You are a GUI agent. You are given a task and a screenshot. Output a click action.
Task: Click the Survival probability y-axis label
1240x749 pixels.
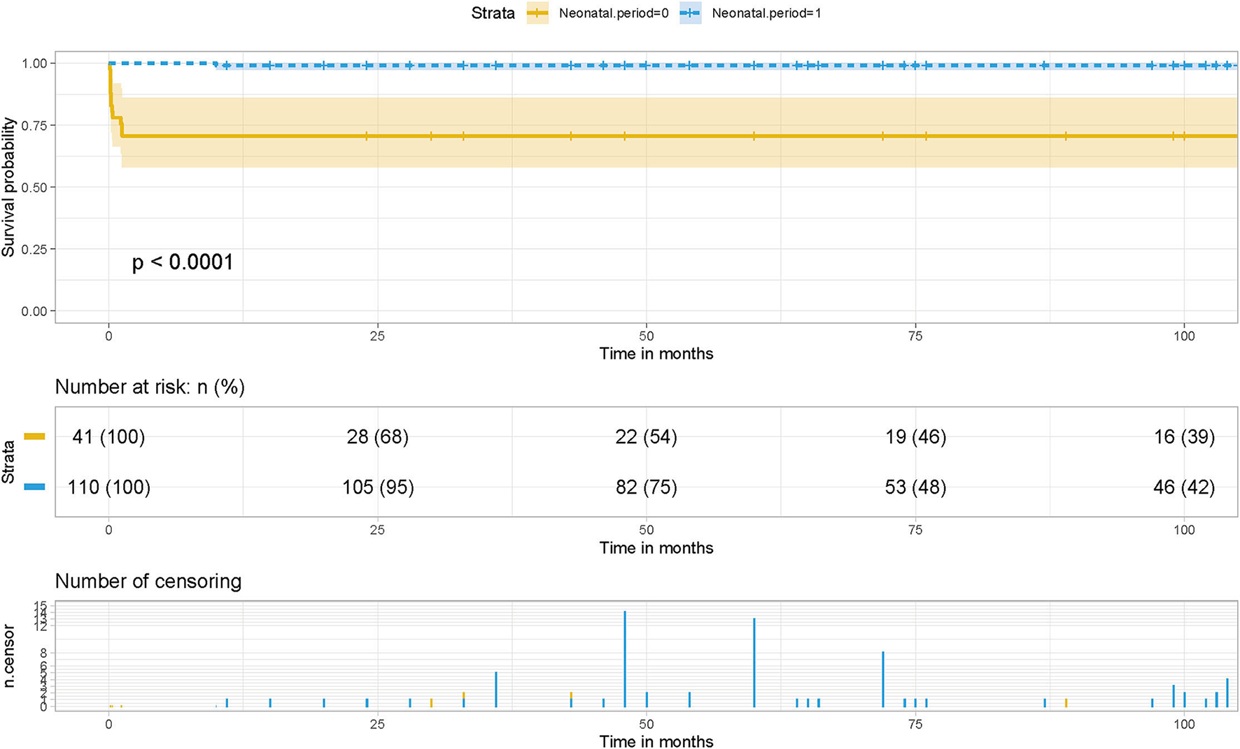8,187
